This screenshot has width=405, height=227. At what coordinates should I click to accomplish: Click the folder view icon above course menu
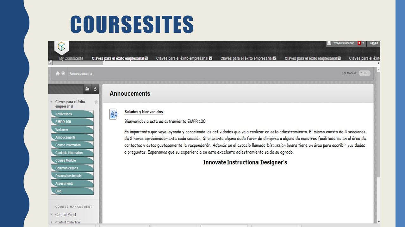click(87, 89)
